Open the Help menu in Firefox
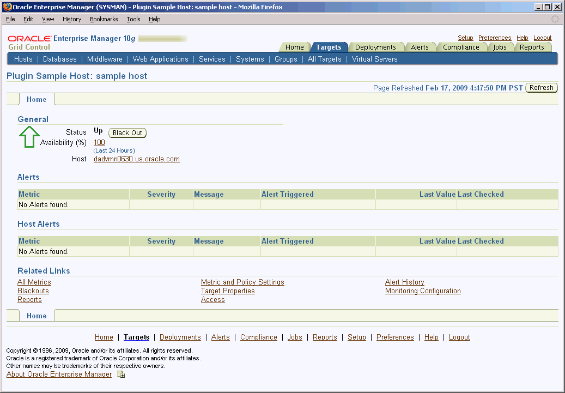 155,19
